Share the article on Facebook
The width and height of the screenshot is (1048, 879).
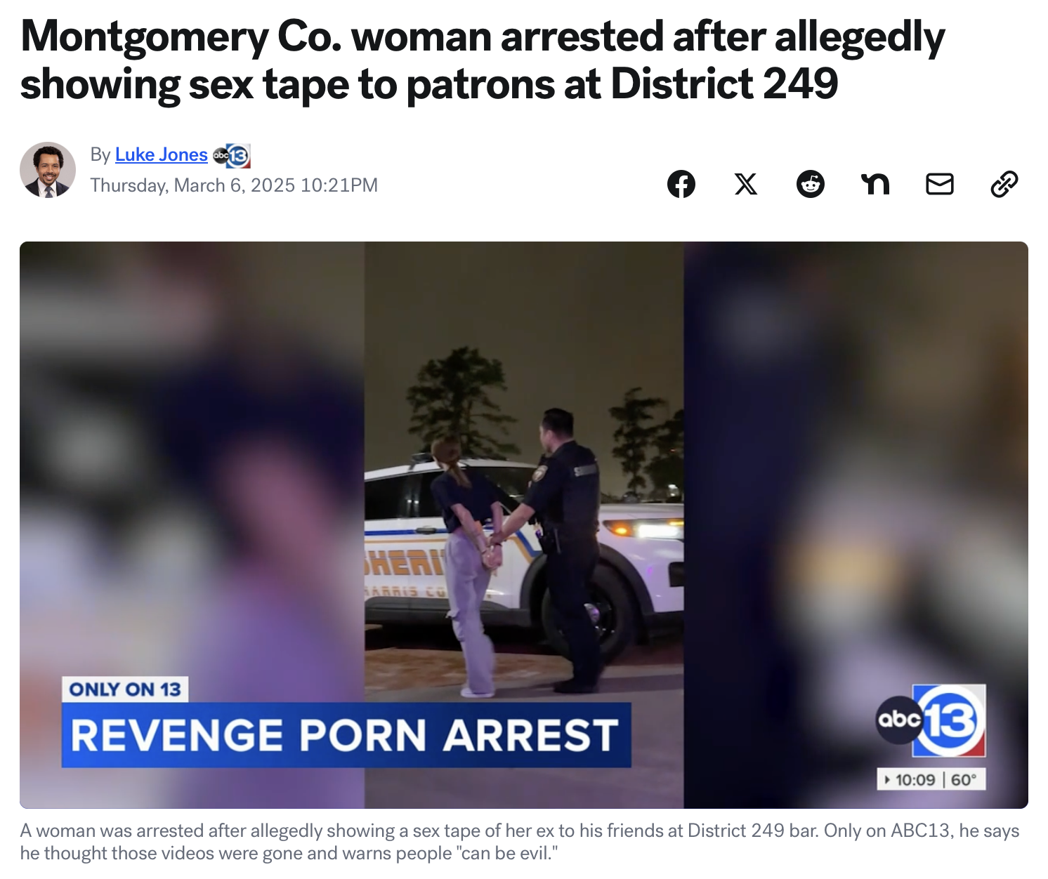(x=681, y=184)
